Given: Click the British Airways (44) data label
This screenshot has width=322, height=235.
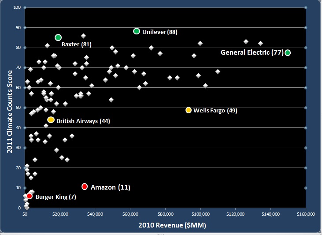Looking at the screenshot, I should [x=83, y=121].
